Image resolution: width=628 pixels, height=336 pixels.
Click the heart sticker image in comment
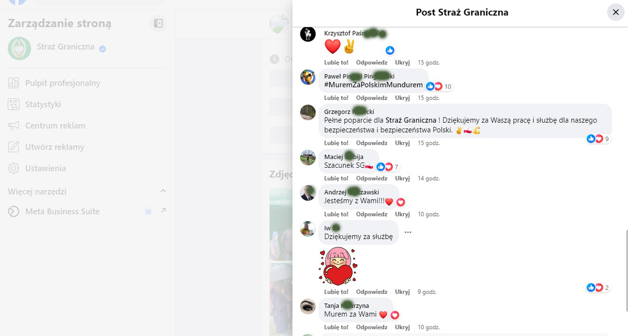tap(338, 265)
